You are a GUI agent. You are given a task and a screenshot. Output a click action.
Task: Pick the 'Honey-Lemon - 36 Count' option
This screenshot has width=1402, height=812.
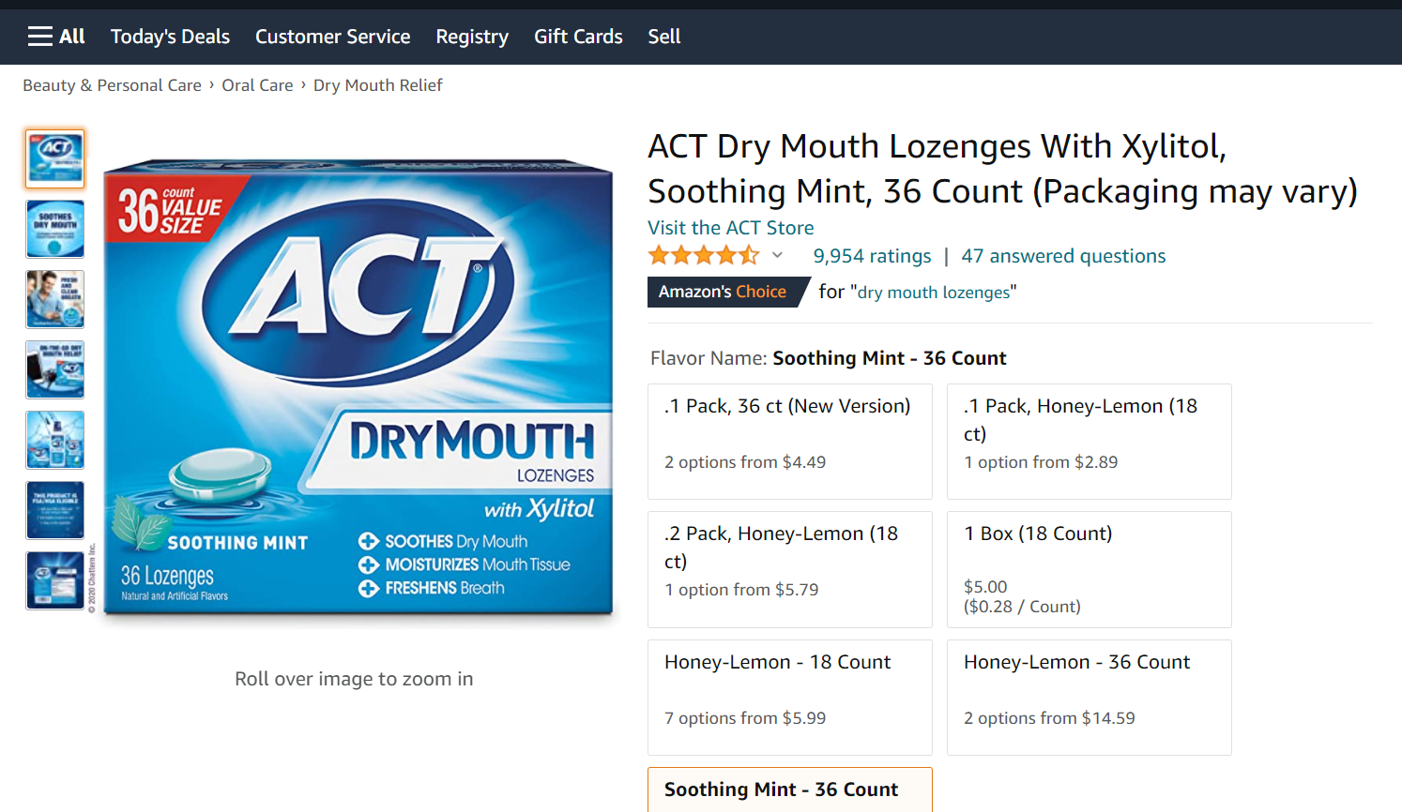pos(1089,697)
